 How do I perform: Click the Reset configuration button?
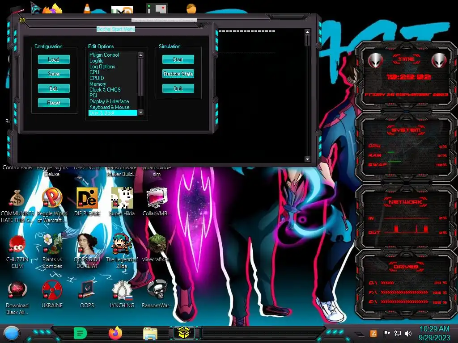coord(54,103)
